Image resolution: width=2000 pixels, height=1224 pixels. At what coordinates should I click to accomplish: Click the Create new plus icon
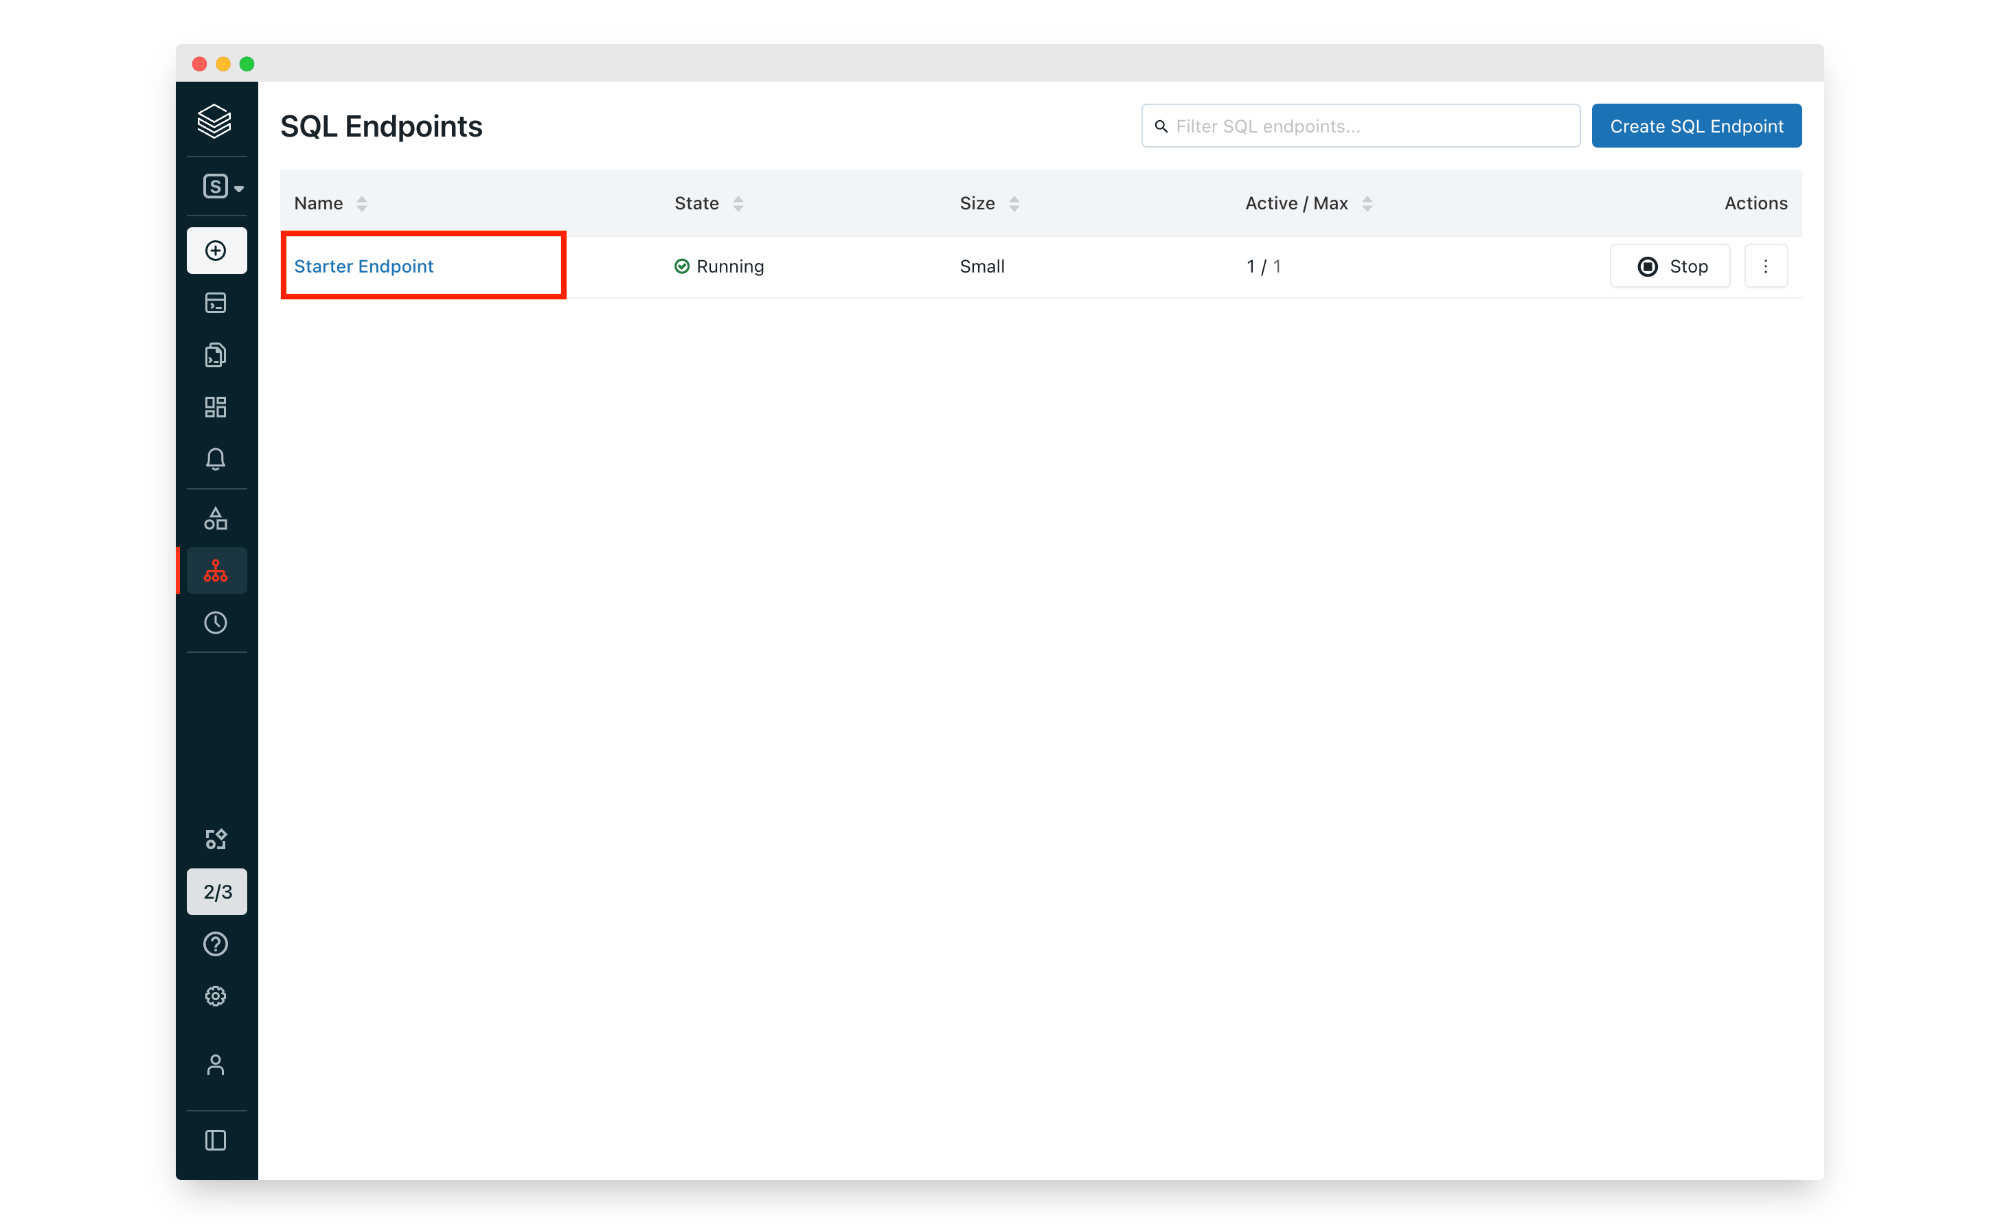[216, 251]
